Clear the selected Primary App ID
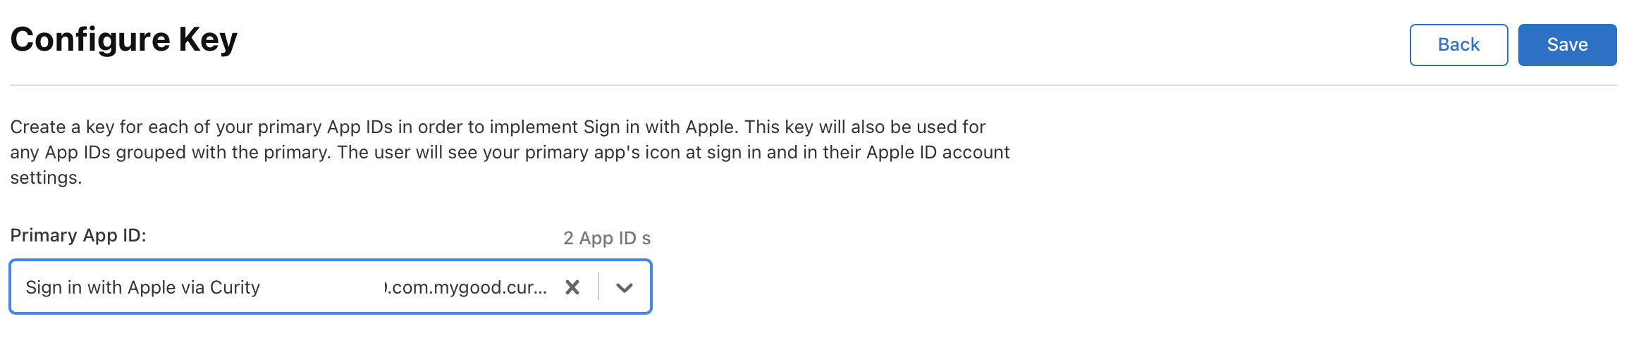This screenshot has height=352, width=1641. [572, 287]
